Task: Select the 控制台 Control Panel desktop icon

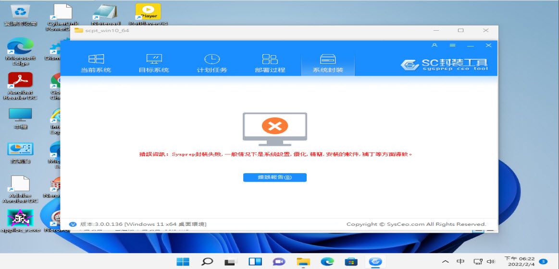Action: click(x=20, y=153)
